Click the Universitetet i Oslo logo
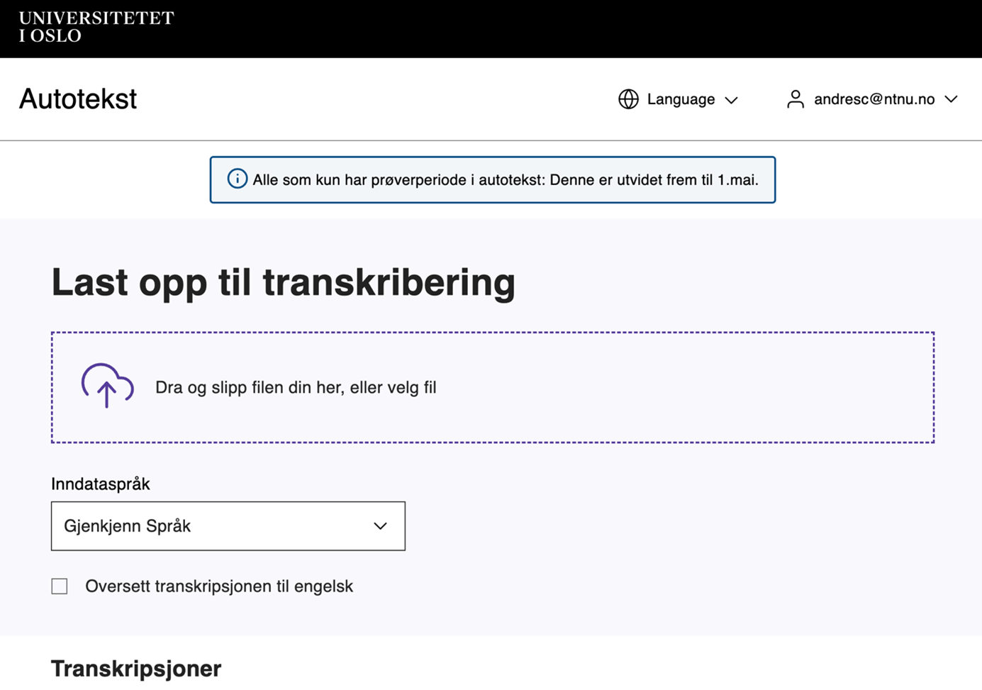 pos(96,27)
